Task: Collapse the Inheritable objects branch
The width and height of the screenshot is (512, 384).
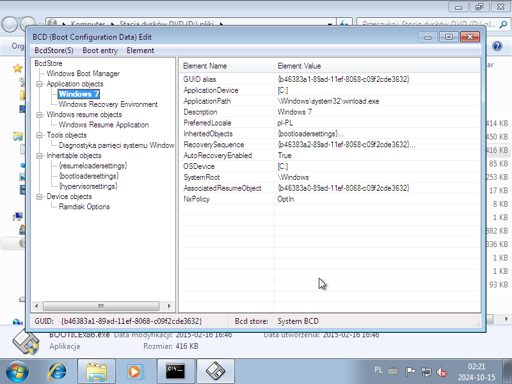Action: (39, 155)
